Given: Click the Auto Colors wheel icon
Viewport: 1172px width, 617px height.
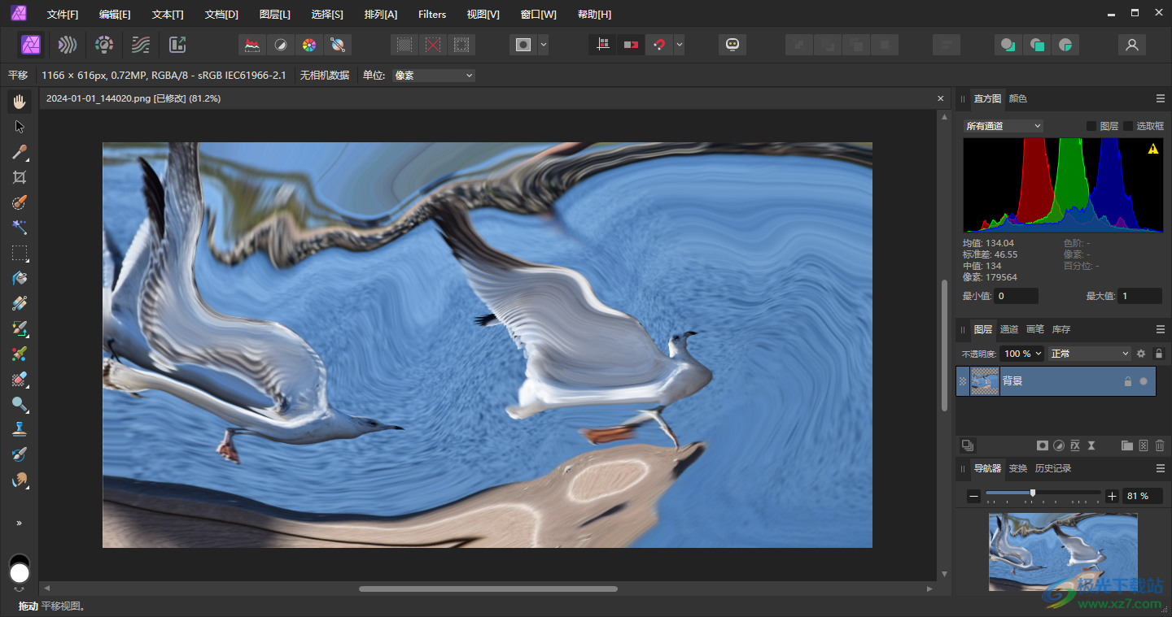Looking at the screenshot, I should click(x=308, y=45).
